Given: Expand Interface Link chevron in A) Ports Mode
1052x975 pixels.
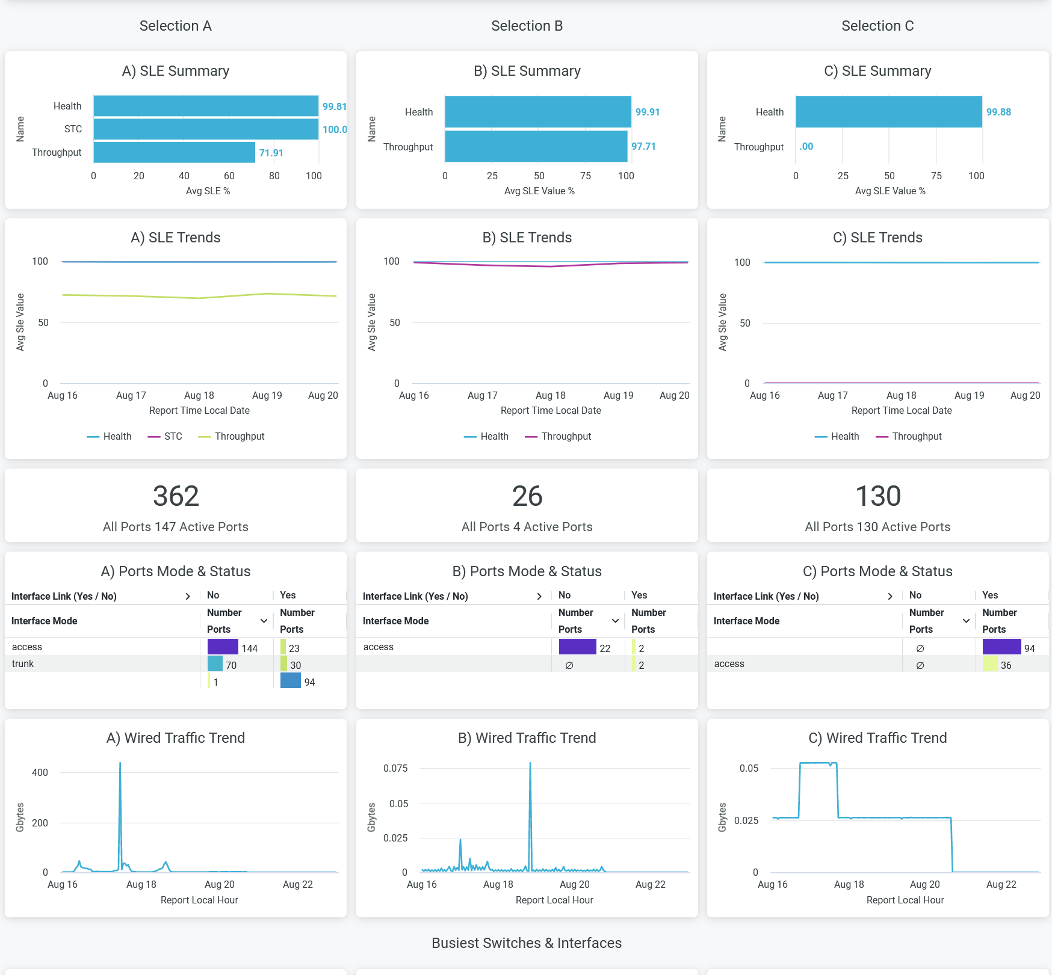Looking at the screenshot, I should pyautogui.click(x=188, y=596).
